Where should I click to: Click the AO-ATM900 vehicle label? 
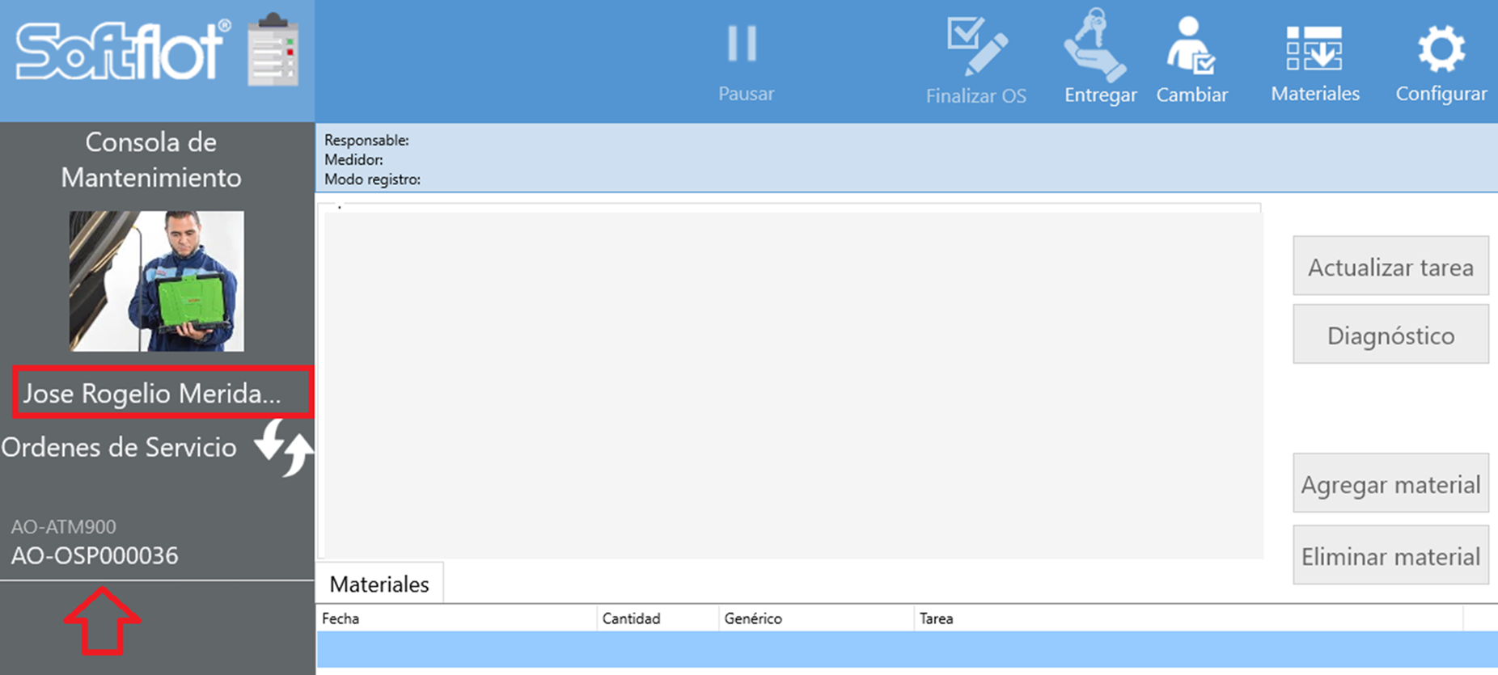tap(63, 526)
